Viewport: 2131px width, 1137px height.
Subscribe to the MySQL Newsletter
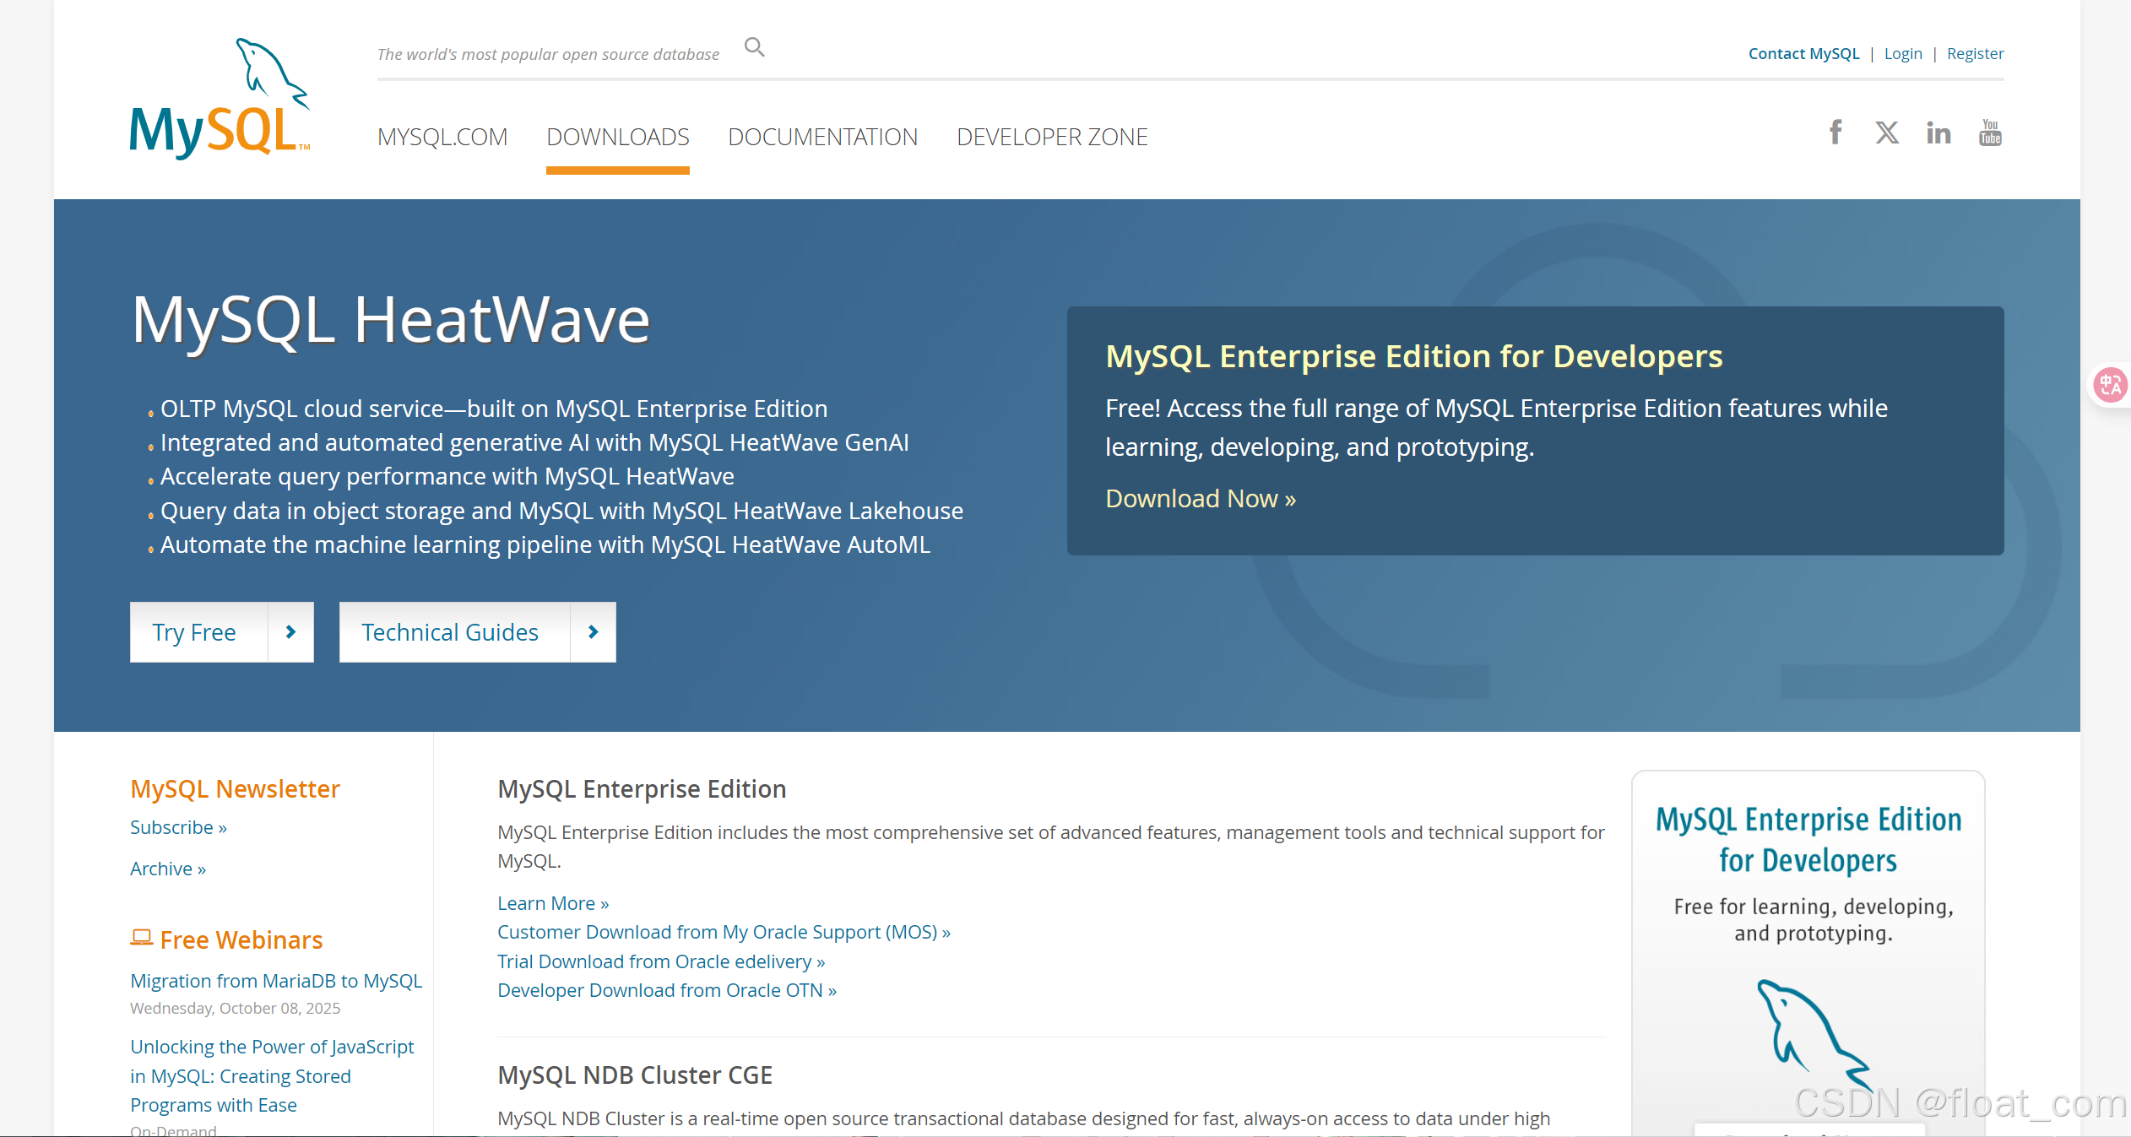click(x=178, y=827)
